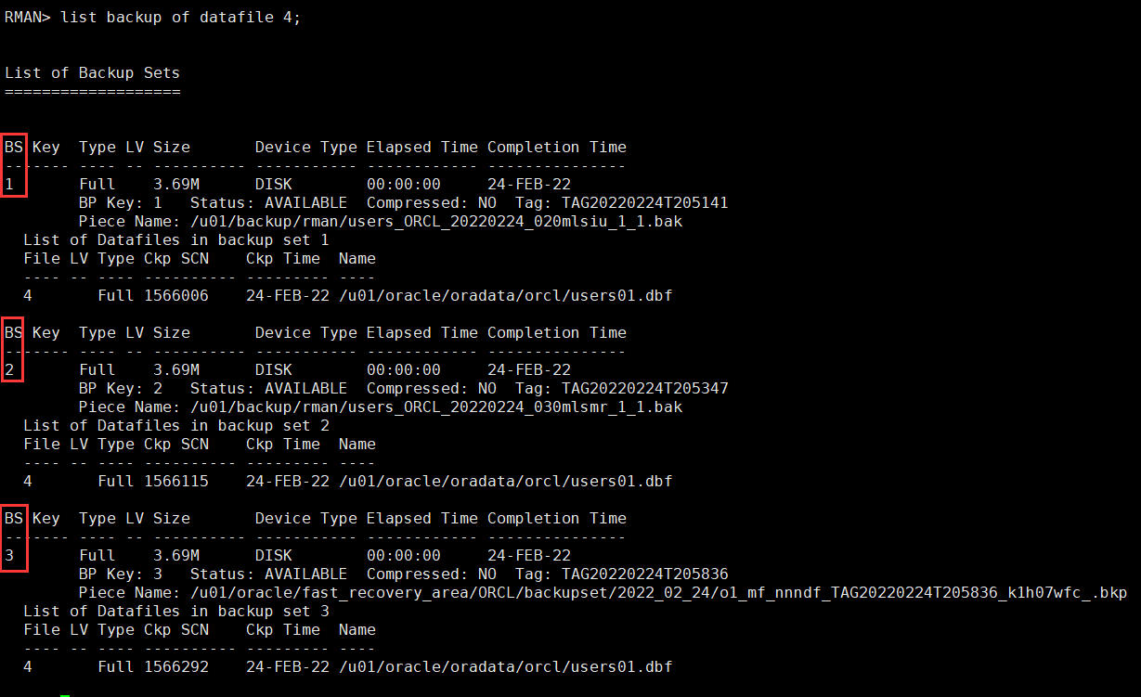The height and width of the screenshot is (697, 1141).
Task: Click 'List of Datafiles in backup set 3'
Action: coord(175,611)
